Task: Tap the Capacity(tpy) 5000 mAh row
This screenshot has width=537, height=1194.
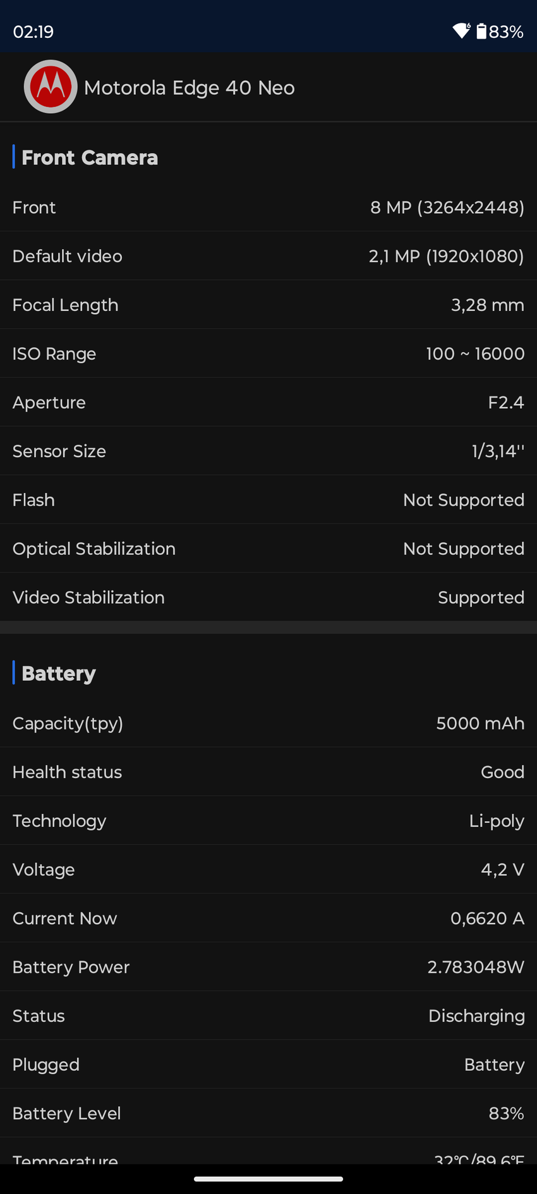Action: pos(268,723)
